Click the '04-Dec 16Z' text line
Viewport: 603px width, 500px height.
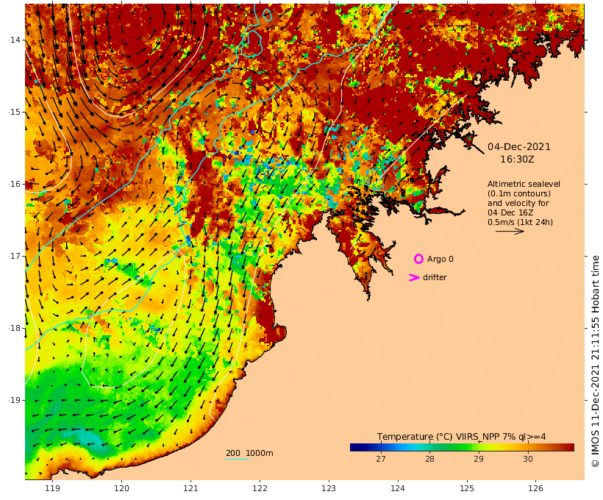(x=510, y=213)
